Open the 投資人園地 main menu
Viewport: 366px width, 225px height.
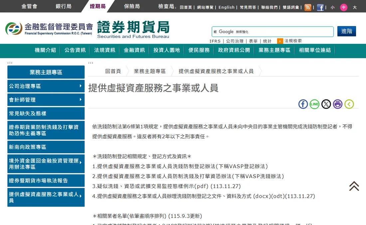click(166, 50)
